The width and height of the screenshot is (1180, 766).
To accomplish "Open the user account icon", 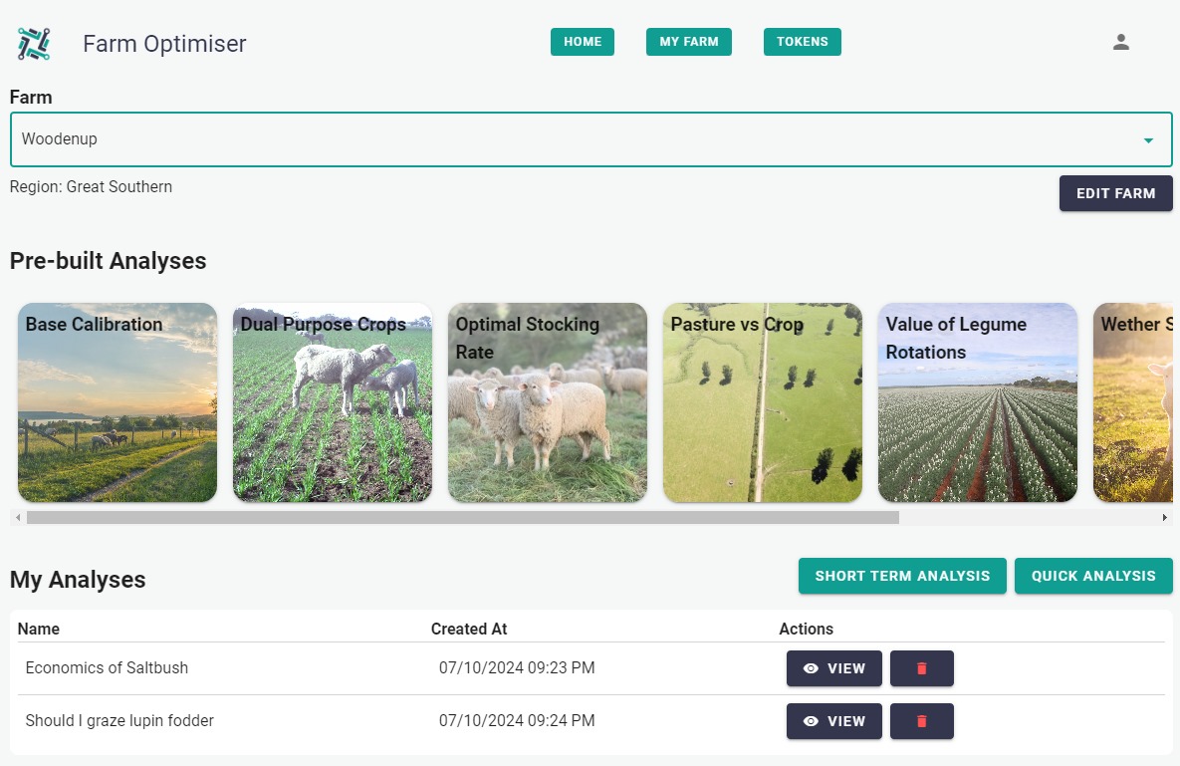I will pyautogui.click(x=1120, y=42).
